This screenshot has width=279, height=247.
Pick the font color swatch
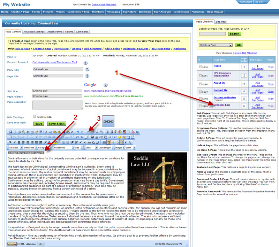point(49,142)
